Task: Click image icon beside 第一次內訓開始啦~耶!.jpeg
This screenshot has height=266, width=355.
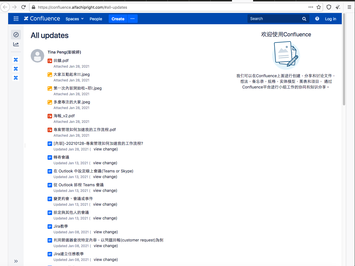Action: coord(50,88)
